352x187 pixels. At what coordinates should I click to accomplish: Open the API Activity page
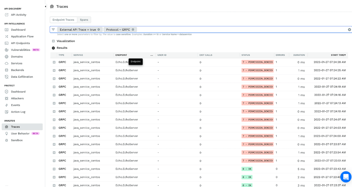coord(18,15)
